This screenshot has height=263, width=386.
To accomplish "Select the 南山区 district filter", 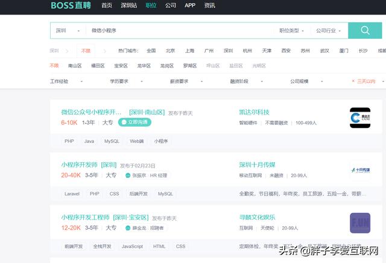I will click(75, 66).
